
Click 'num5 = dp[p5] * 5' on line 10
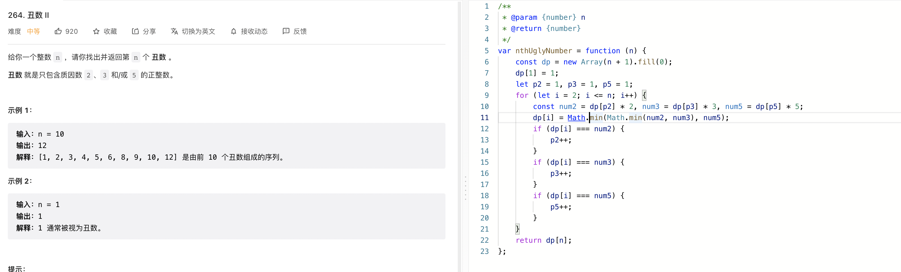762,106
